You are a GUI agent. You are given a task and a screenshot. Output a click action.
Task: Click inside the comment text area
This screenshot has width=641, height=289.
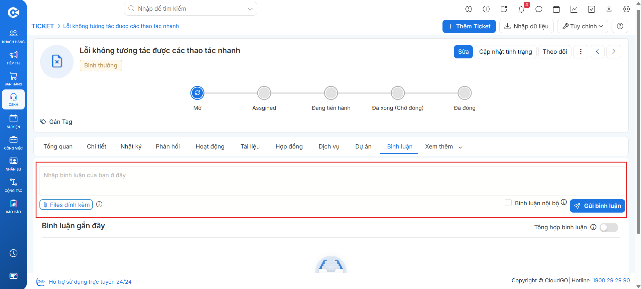[332, 181]
